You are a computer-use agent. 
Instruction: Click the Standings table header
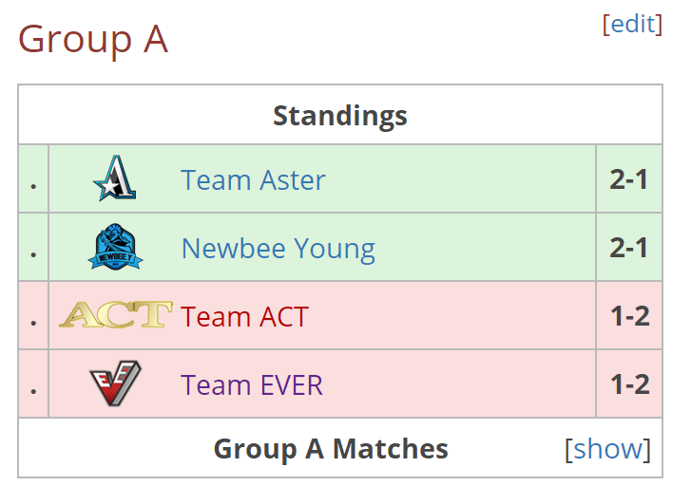[x=340, y=116]
